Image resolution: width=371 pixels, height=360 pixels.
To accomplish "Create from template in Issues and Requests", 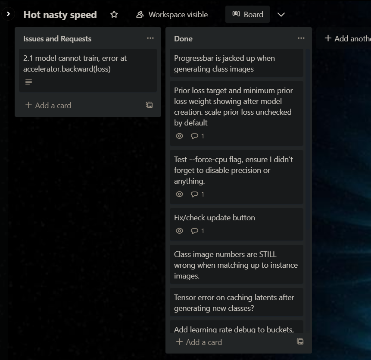I will (149, 105).
